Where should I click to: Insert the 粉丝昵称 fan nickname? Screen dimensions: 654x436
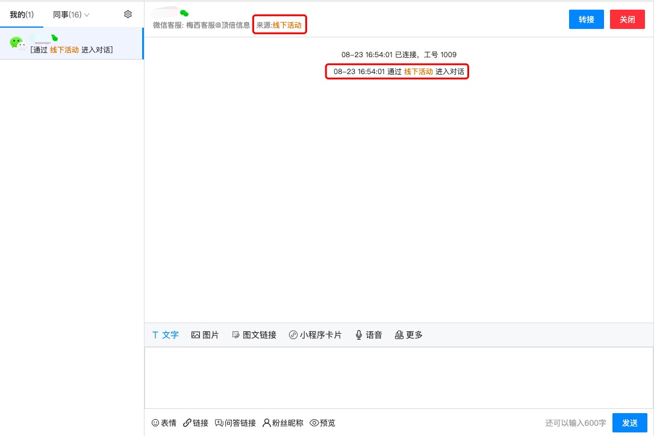[x=283, y=423]
